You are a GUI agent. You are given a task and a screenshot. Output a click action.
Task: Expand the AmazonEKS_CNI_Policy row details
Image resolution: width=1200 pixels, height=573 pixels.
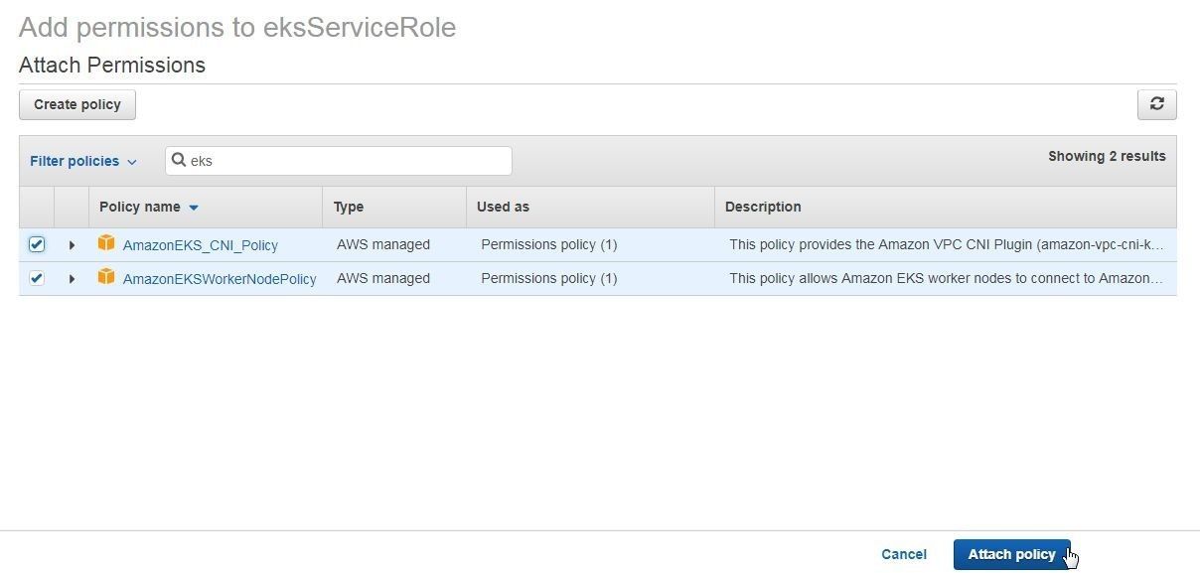coord(72,245)
